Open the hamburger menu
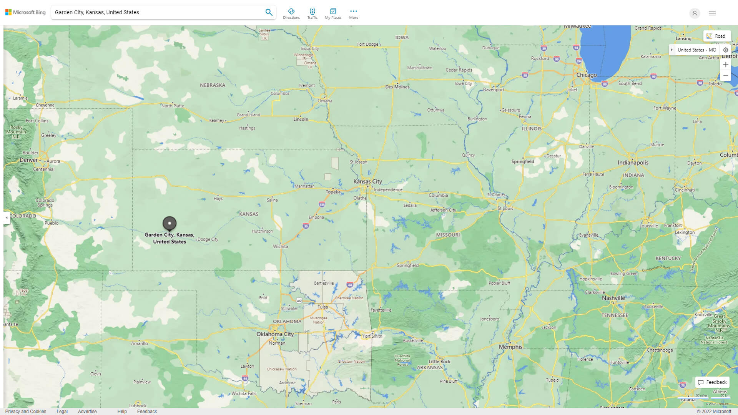This screenshot has height=415, width=738. point(713,13)
